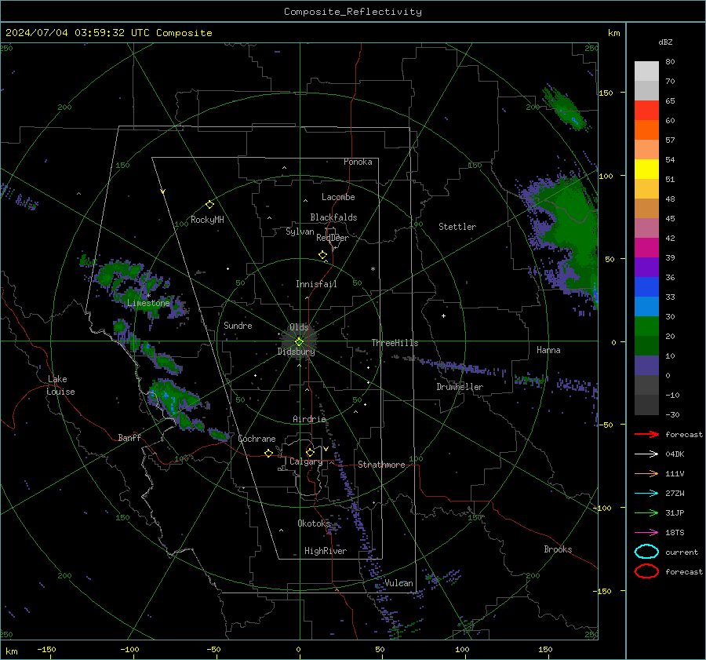Click the RedDeer label

(x=333, y=238)
